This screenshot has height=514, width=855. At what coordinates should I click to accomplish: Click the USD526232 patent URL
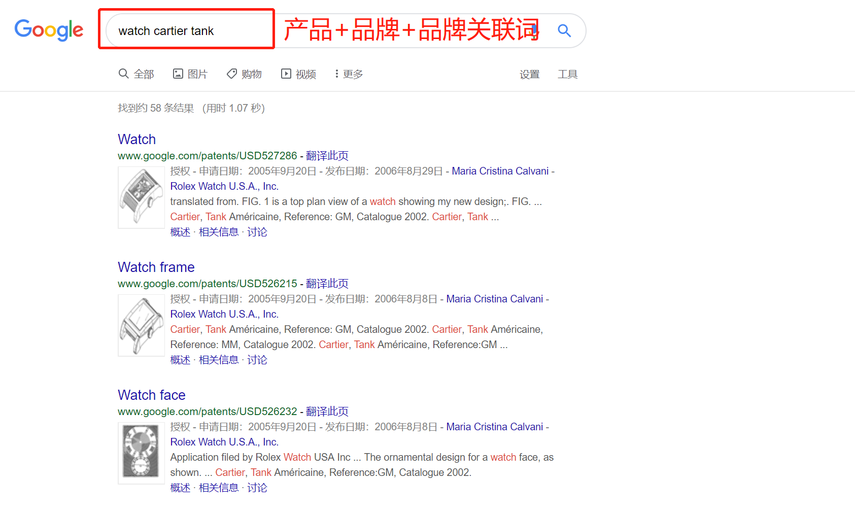(x=207, y=412)
